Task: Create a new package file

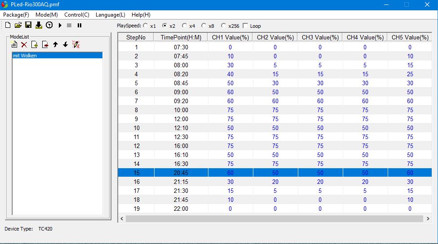Action: [x=8, y=25]
